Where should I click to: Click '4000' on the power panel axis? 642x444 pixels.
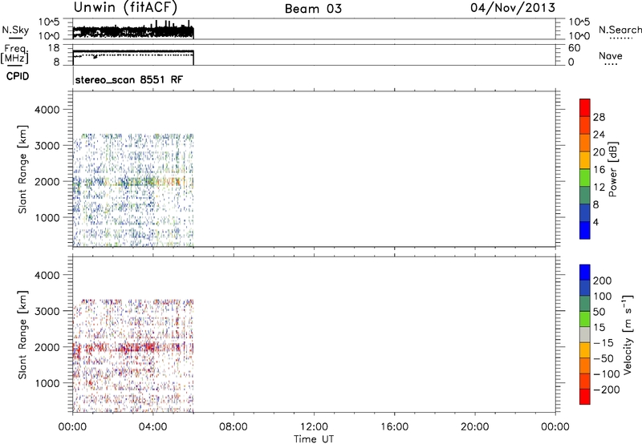click(x=47, y=110)
